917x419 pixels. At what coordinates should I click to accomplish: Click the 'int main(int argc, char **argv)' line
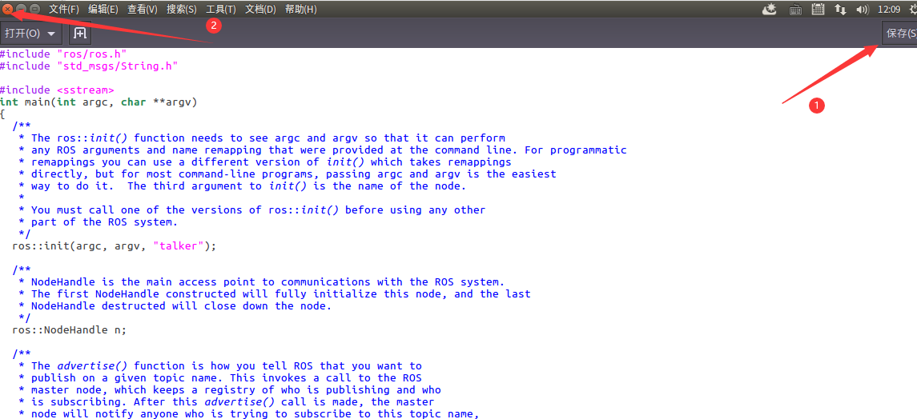(99, 102)
